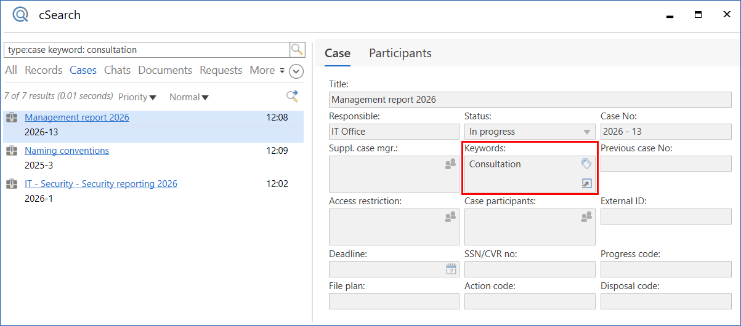This screenshot has height=326, width=741.
Task: Open the Management report 2026 link
Action: click(77, 117)
